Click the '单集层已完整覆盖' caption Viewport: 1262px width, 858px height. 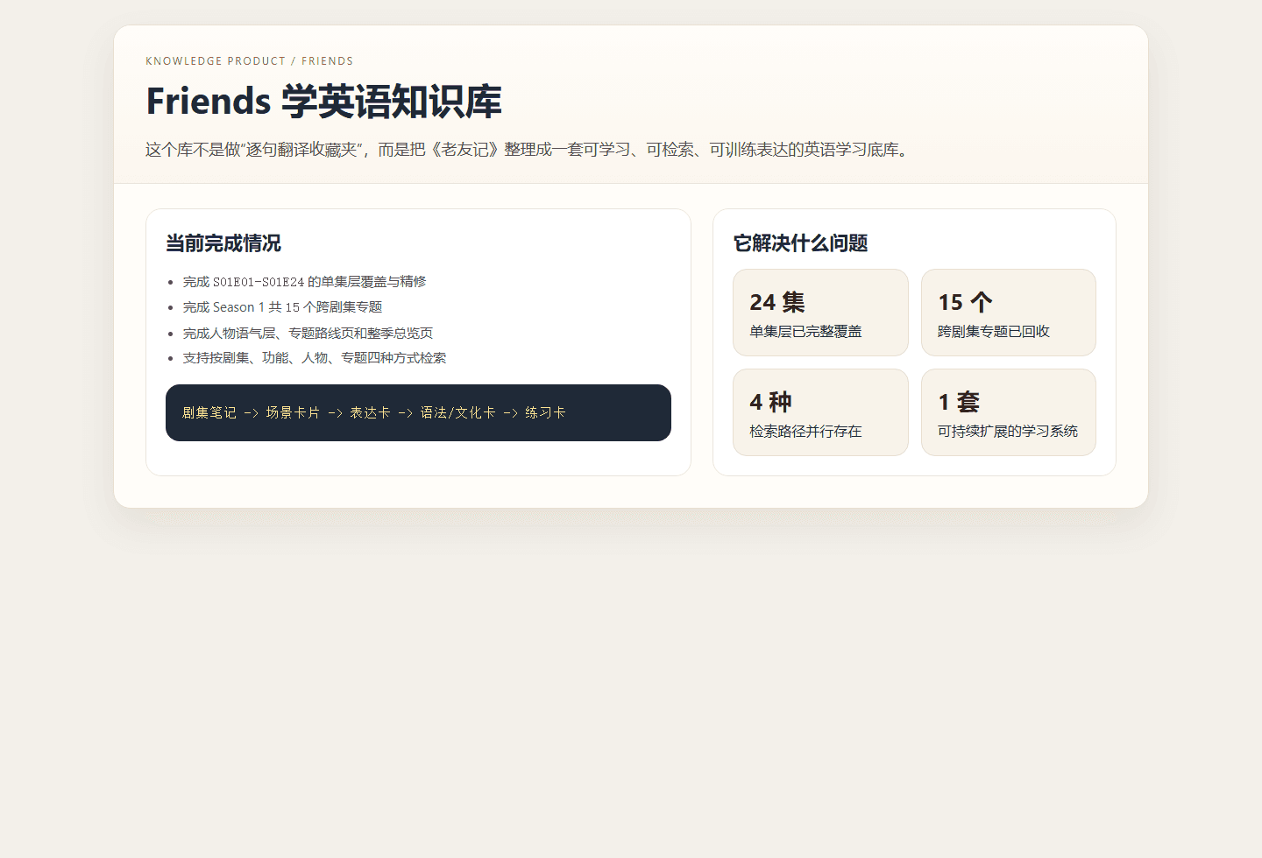pyautogui.click(x=805, y=332)
